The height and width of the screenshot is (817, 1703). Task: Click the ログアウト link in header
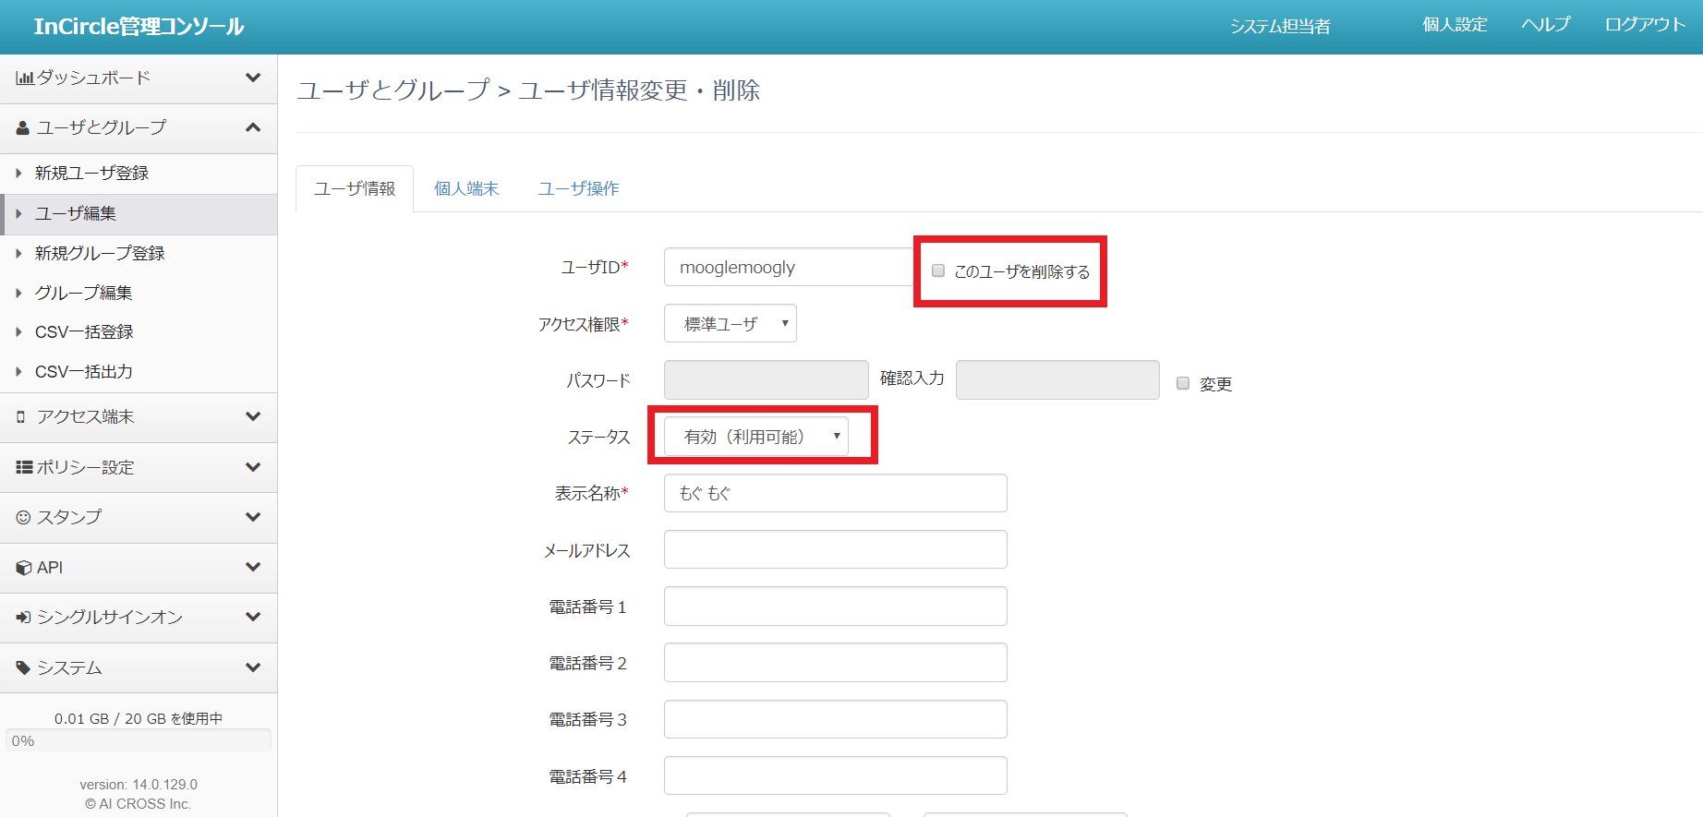click(1645, 25)
